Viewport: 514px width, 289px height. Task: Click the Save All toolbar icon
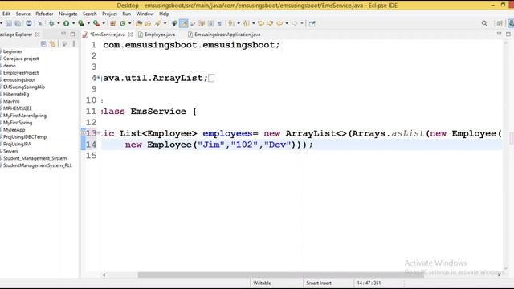click(x=18, y=23)
